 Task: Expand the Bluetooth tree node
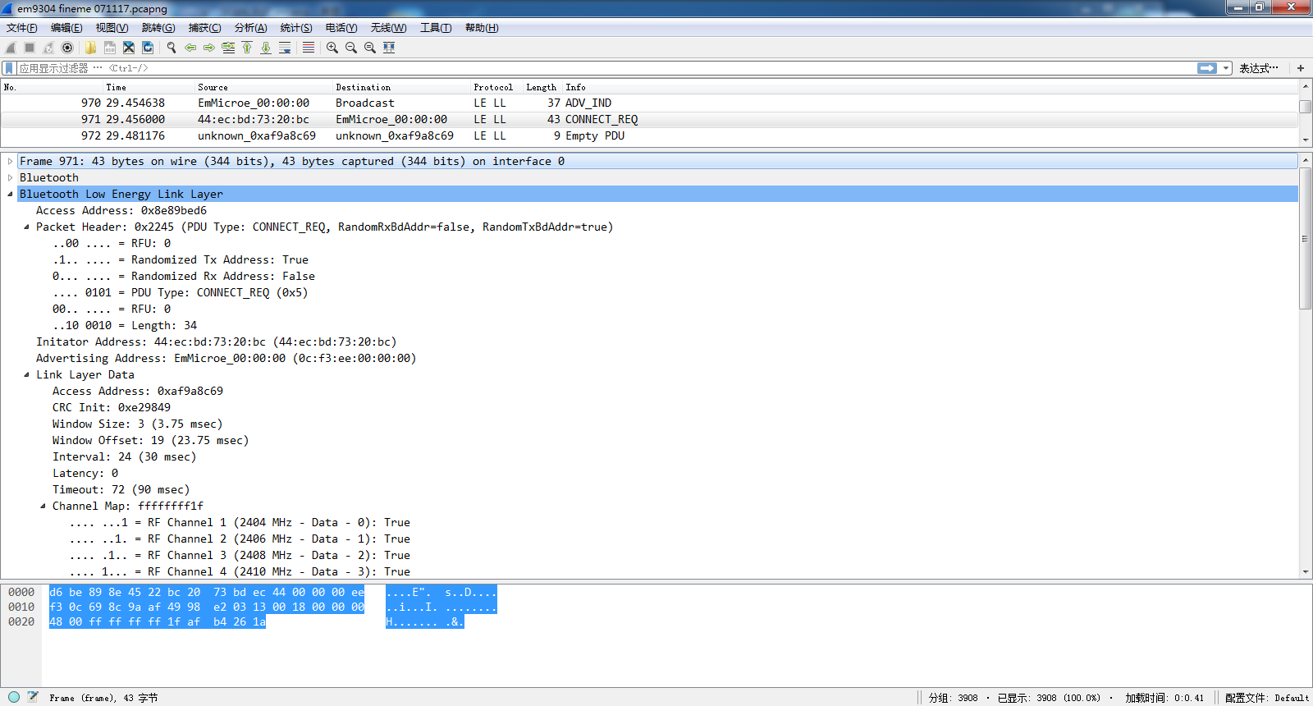[x=10, y=177]
